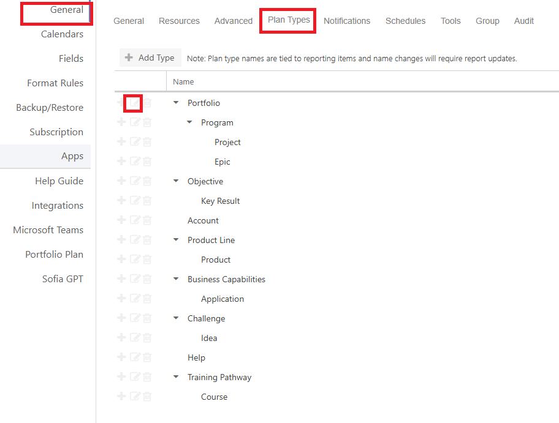
Task: Open Portfolio Plan in the sidebar
Action: [54, 255]
